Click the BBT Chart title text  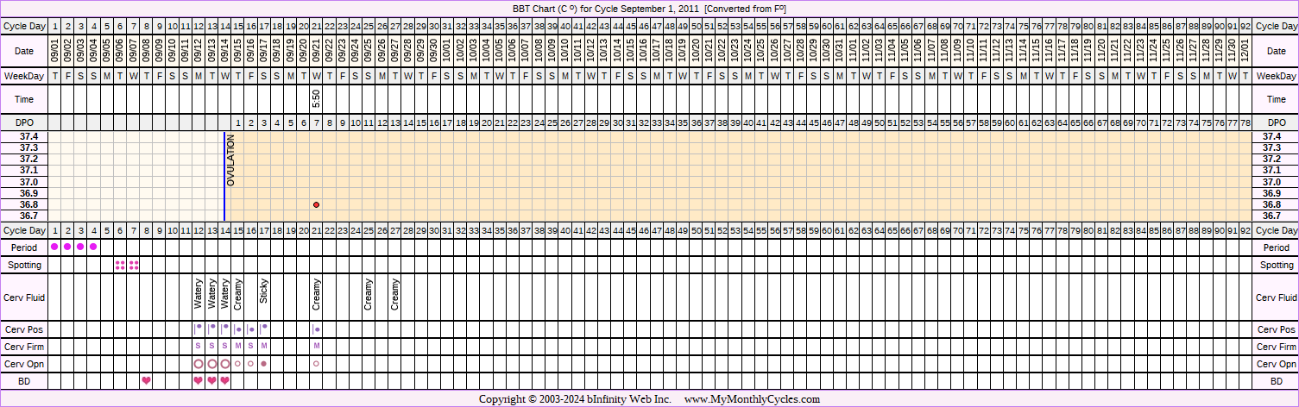[x=648, y=8]
